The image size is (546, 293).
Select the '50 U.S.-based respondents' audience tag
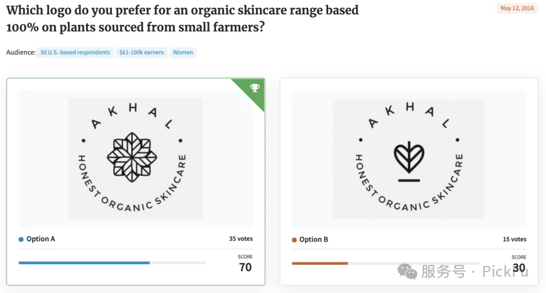(x=75, y=52)
